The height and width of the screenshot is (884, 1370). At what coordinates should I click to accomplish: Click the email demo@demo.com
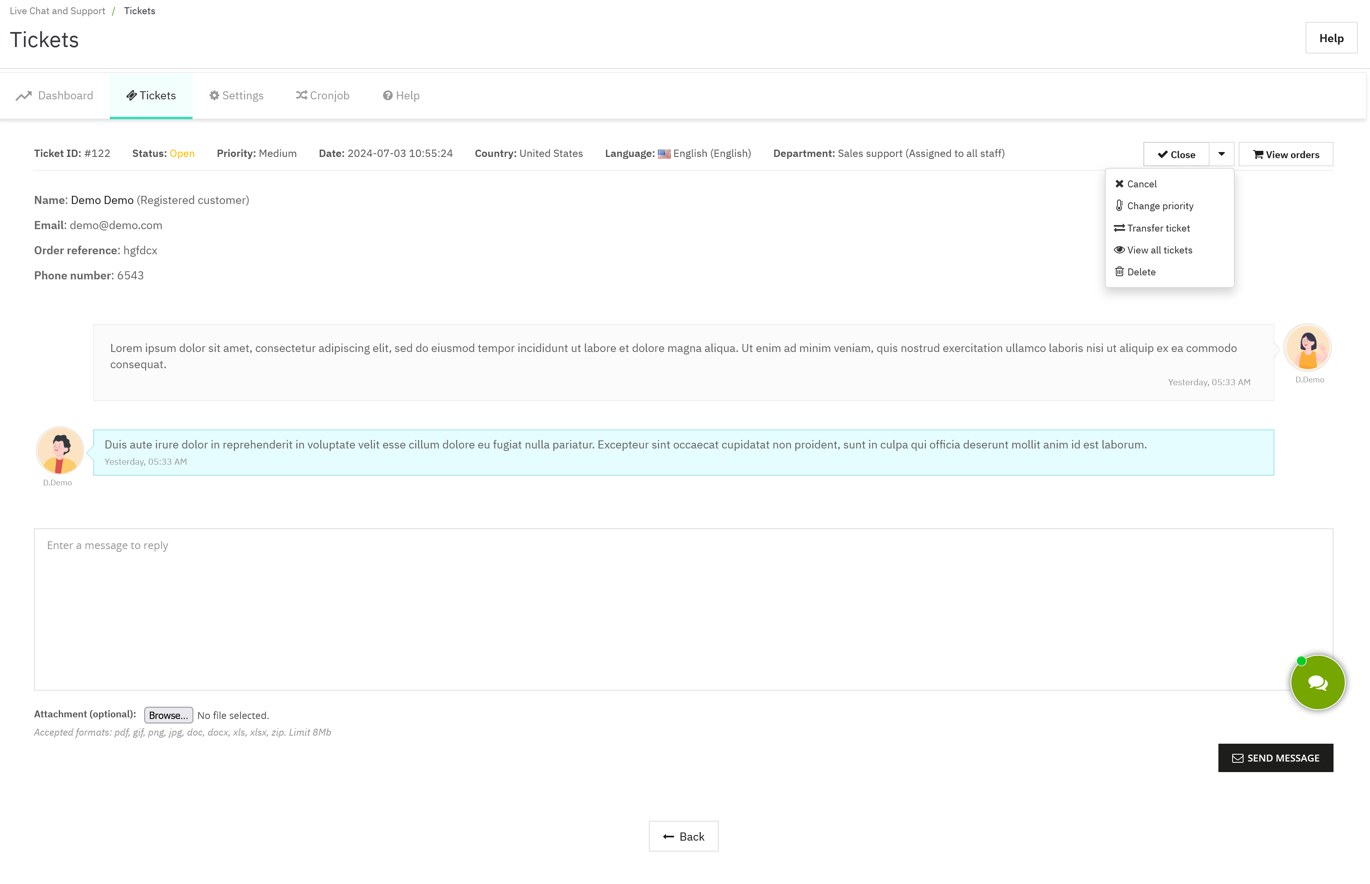(116, 225)
